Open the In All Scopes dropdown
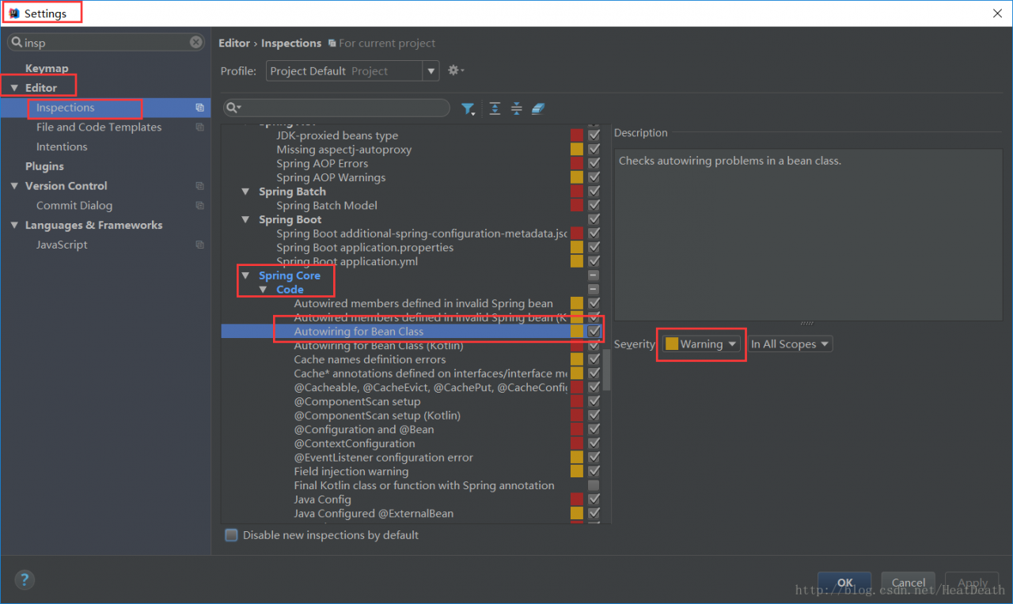The image size is (1013, 604). [790, 344]
